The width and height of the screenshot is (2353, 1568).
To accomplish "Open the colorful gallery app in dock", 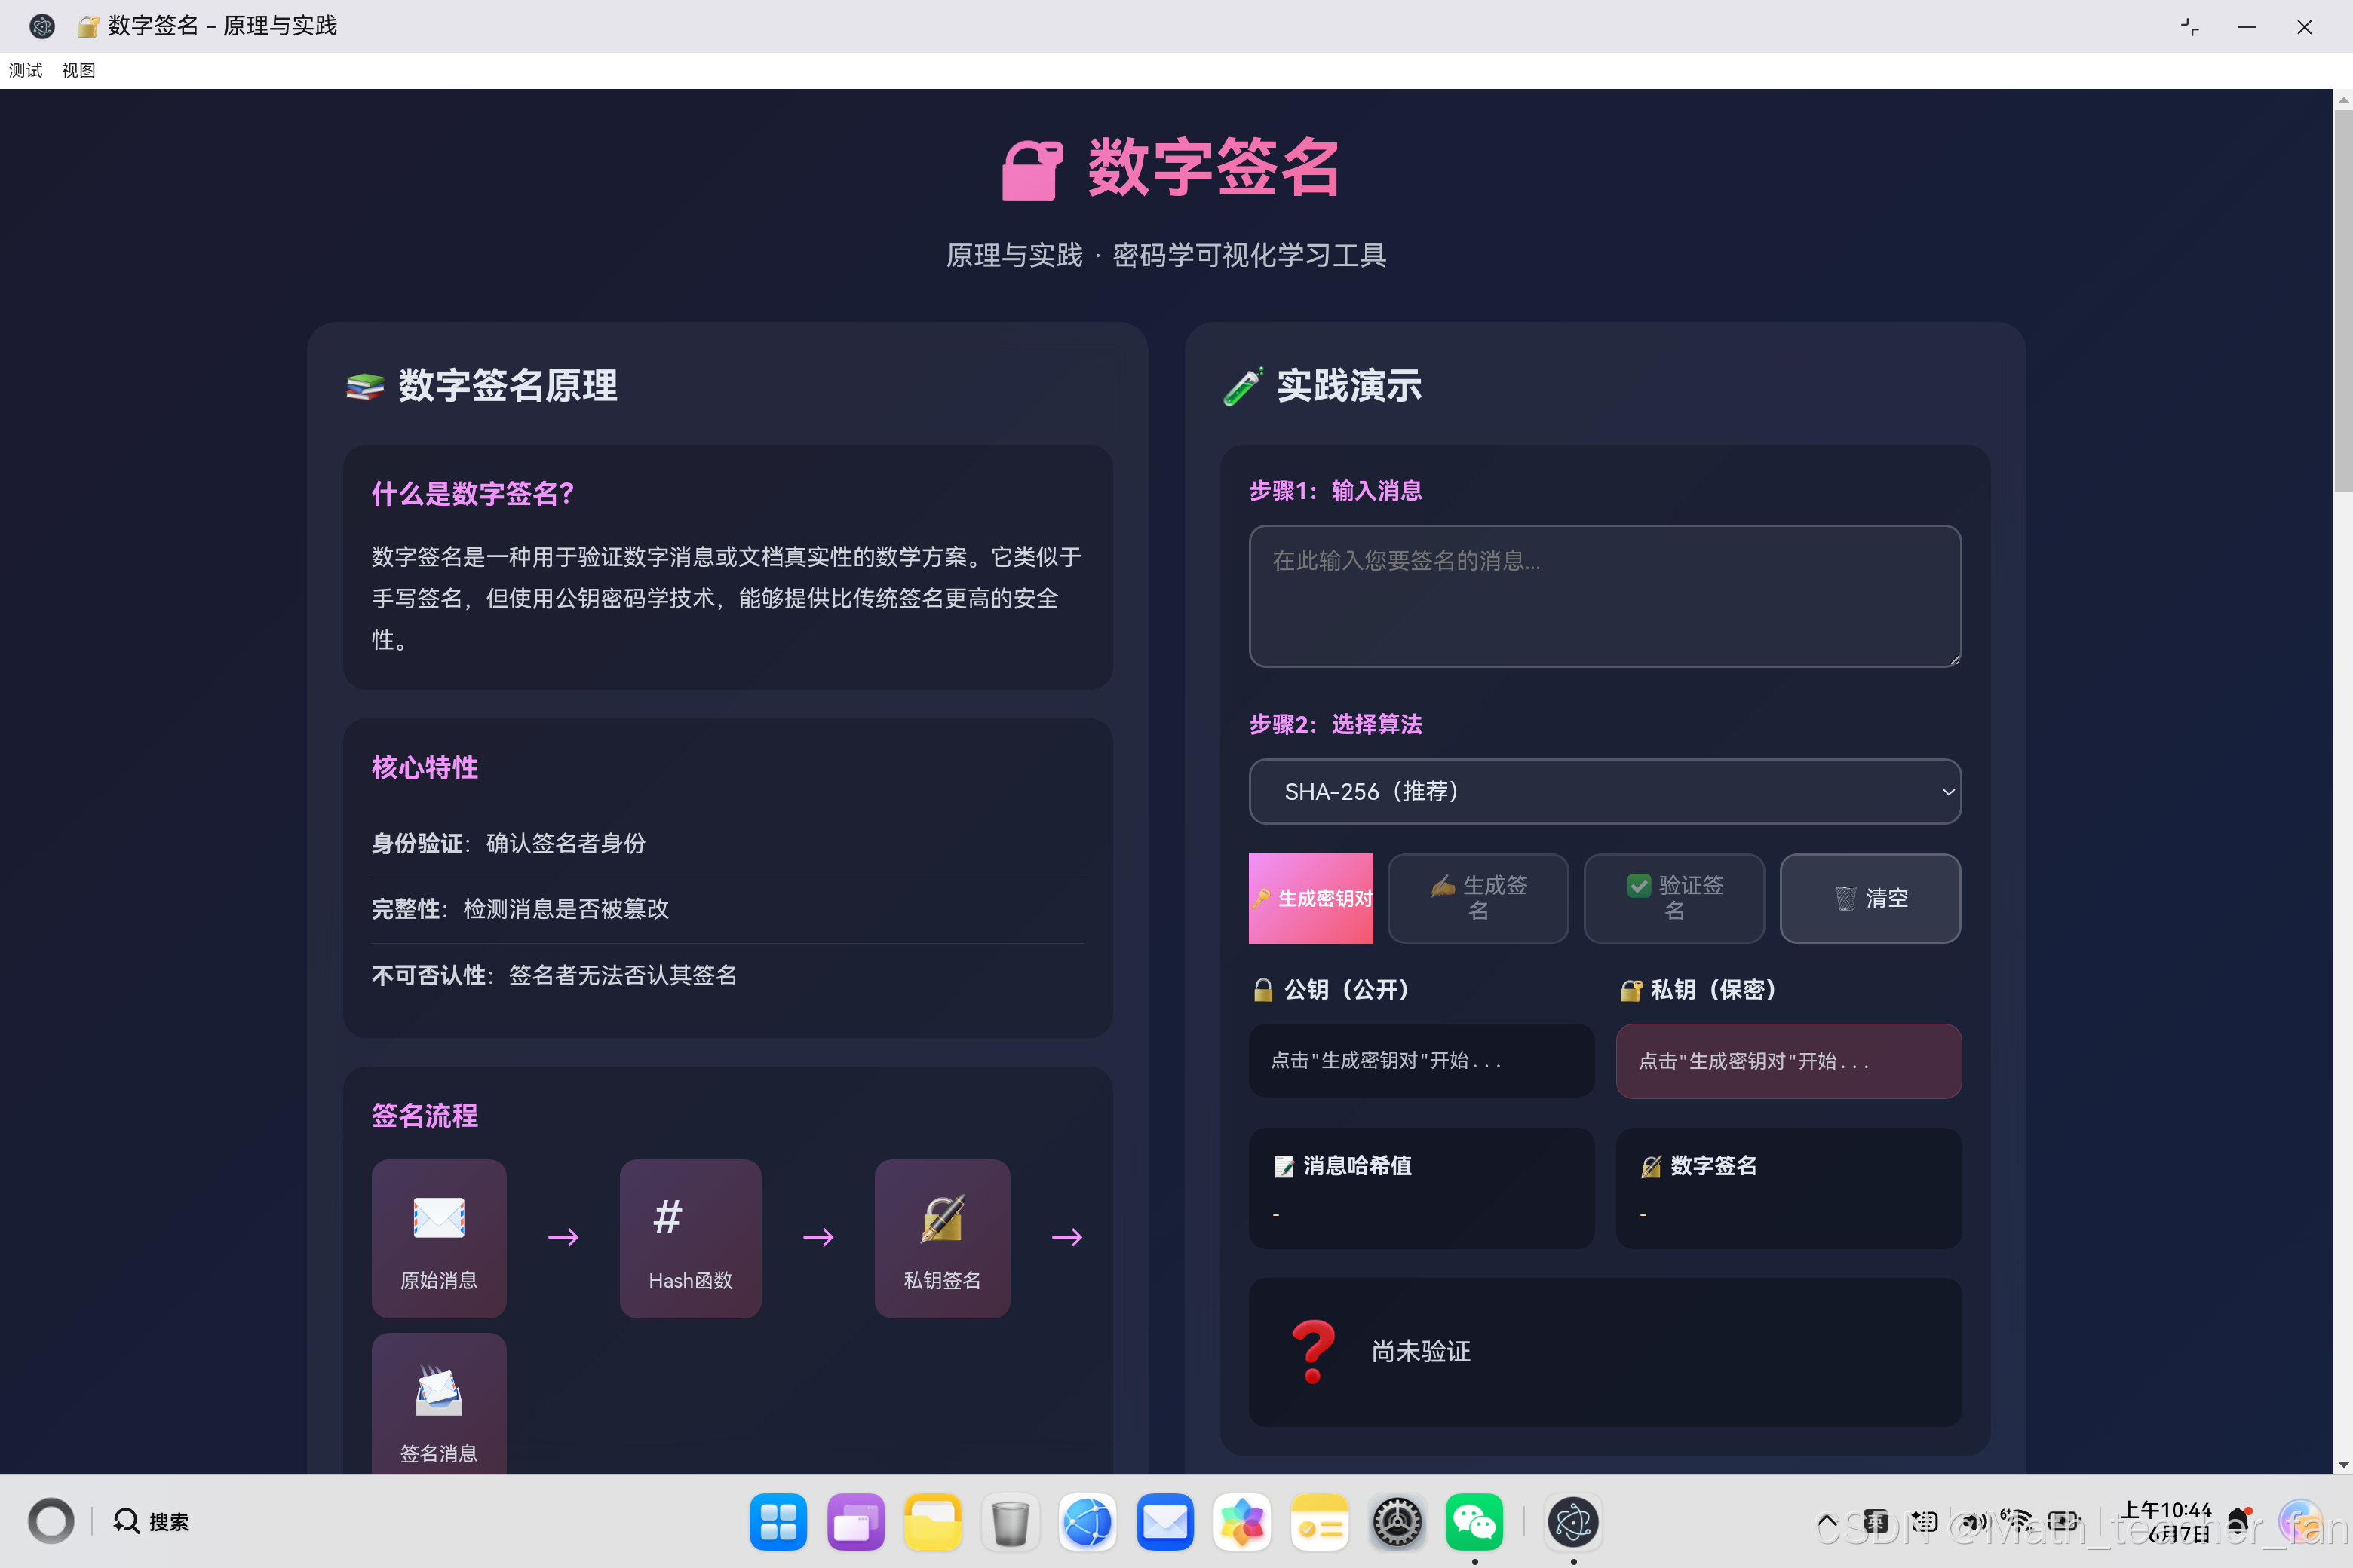I will click(x=1243, y=1522).
